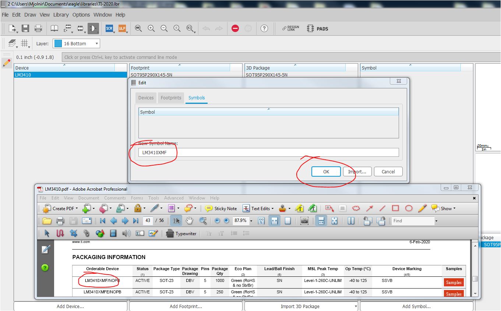
Task: Select the Rectangle drawing tool in Acrobat
Action: click(395, 208)
